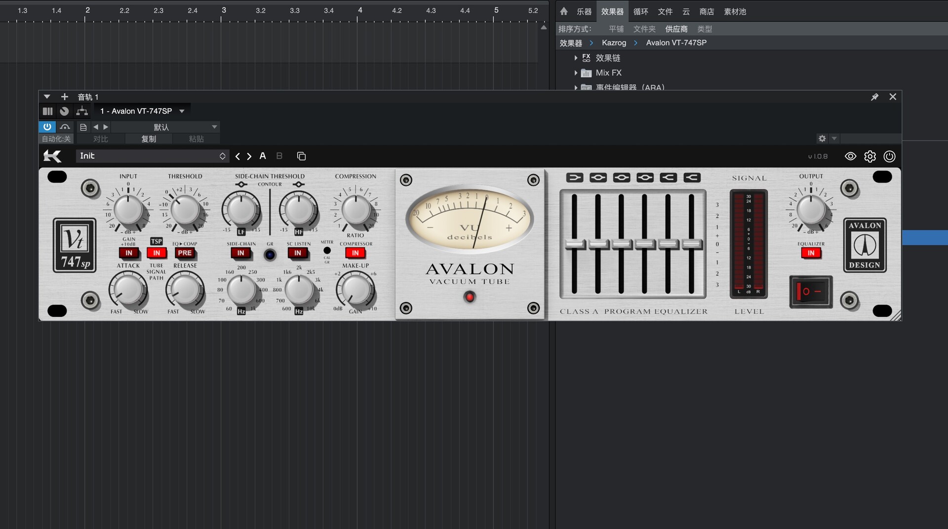Open the small gear above plugin panel

(x=822, y=139)
